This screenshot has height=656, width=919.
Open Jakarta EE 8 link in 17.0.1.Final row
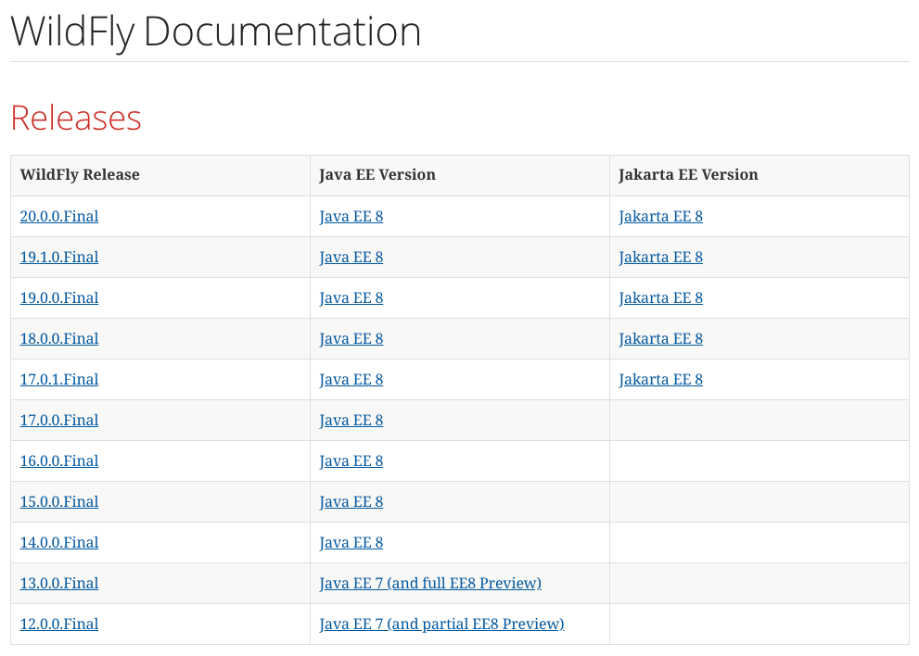[660, 380]
